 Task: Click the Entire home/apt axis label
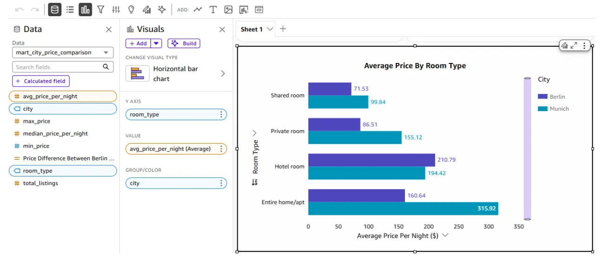point(283,202)
